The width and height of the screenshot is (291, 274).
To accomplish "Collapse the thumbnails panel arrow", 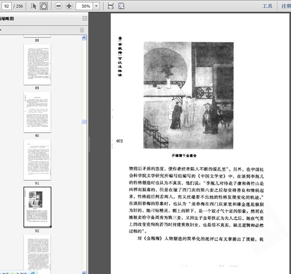I will pyautogui.click(x=85, y=18).
